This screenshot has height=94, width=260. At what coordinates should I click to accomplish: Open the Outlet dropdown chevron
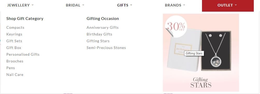(236, 5)
